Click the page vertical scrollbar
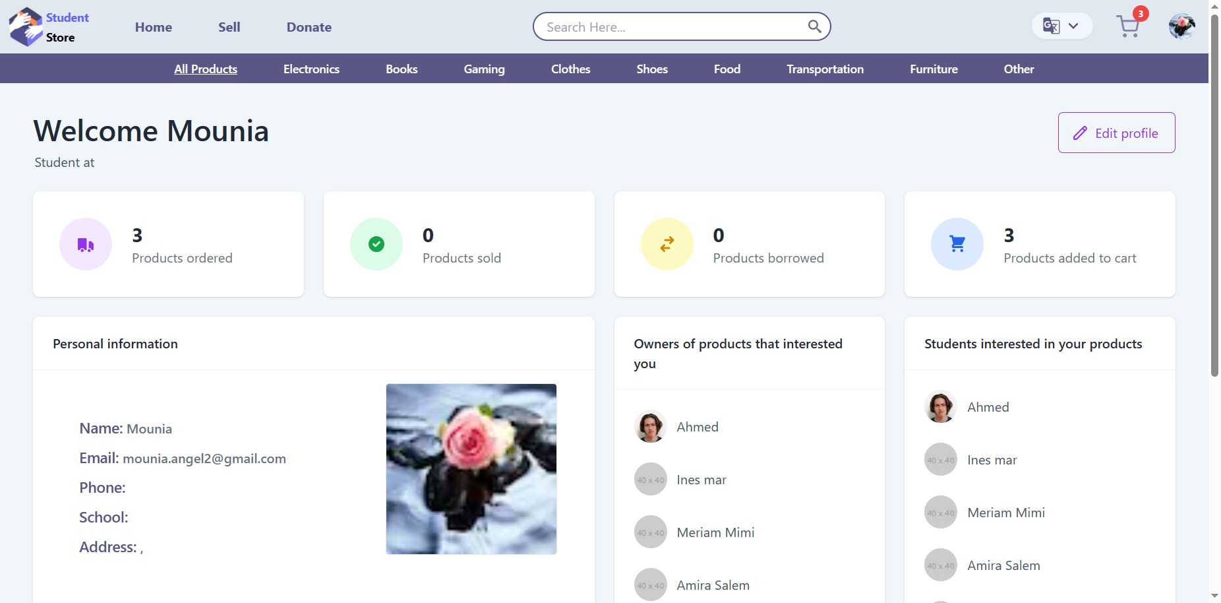 point(1214,195)
